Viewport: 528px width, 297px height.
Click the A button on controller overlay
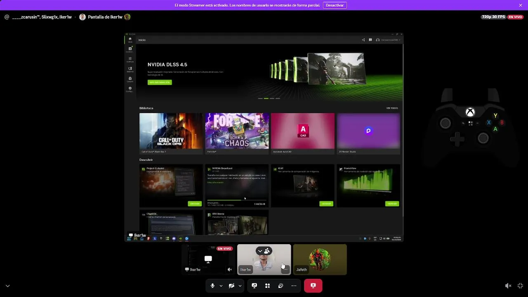pyautogui.click(x=495, y=129)
